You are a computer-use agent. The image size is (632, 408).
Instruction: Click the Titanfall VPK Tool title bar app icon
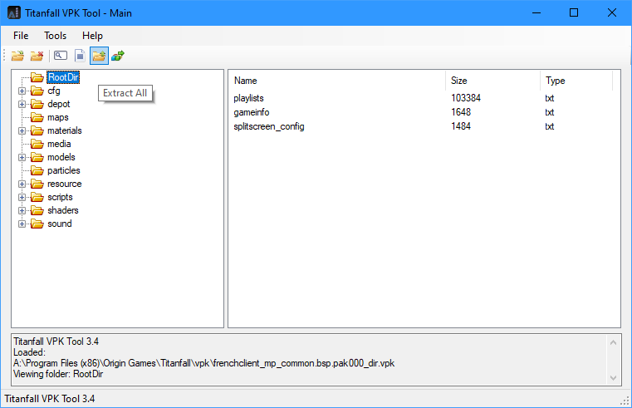tap(14, 13)
